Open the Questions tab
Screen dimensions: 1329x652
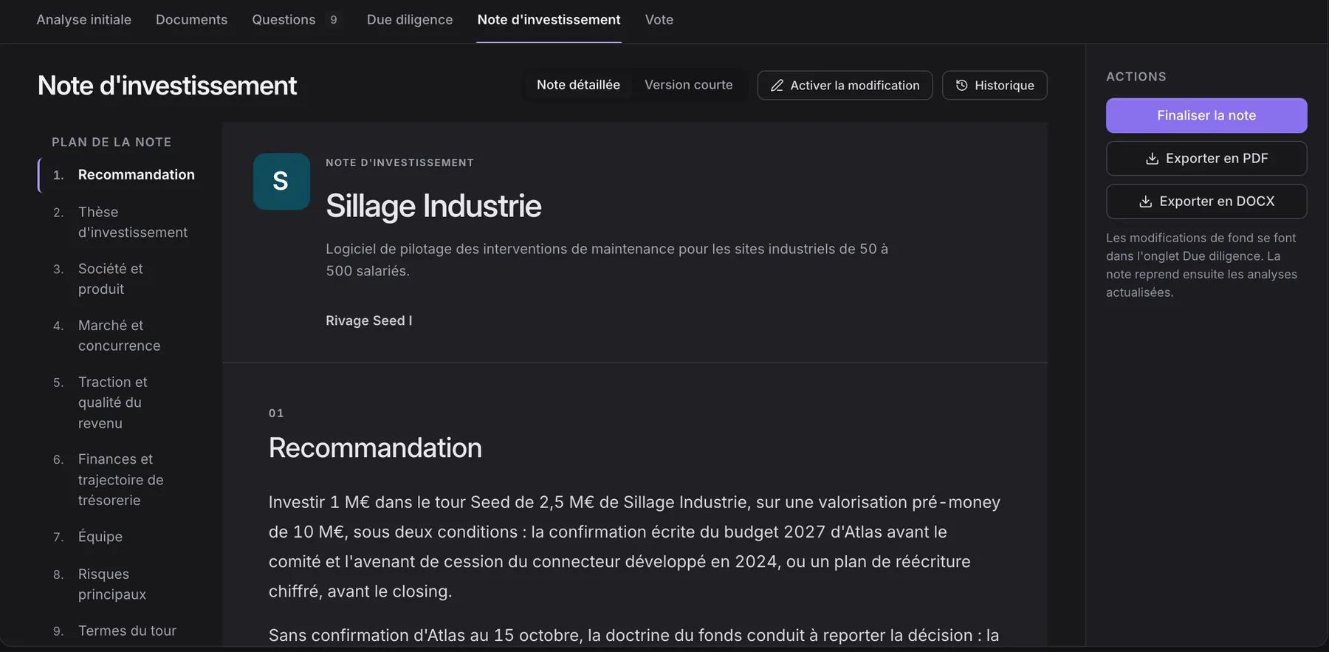284,20
